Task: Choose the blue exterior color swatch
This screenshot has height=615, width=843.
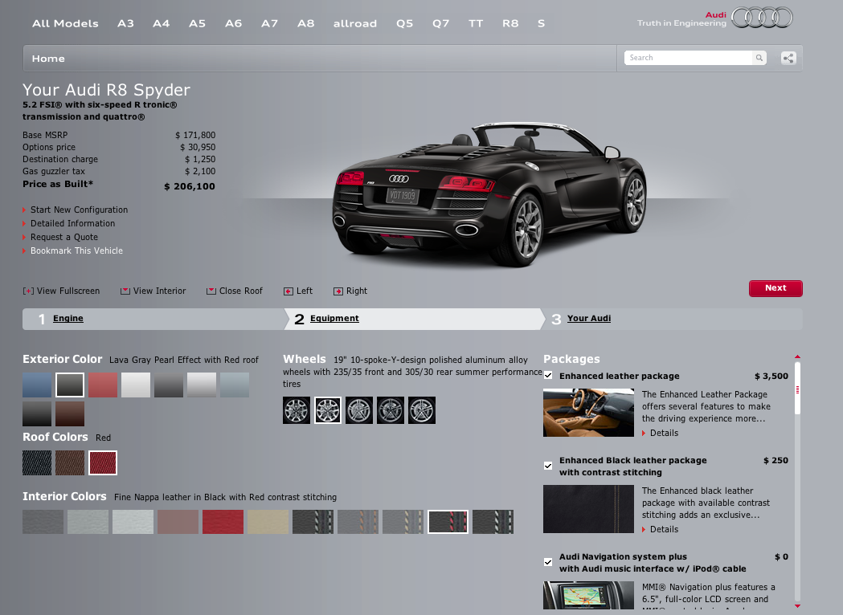Action: 37,385
